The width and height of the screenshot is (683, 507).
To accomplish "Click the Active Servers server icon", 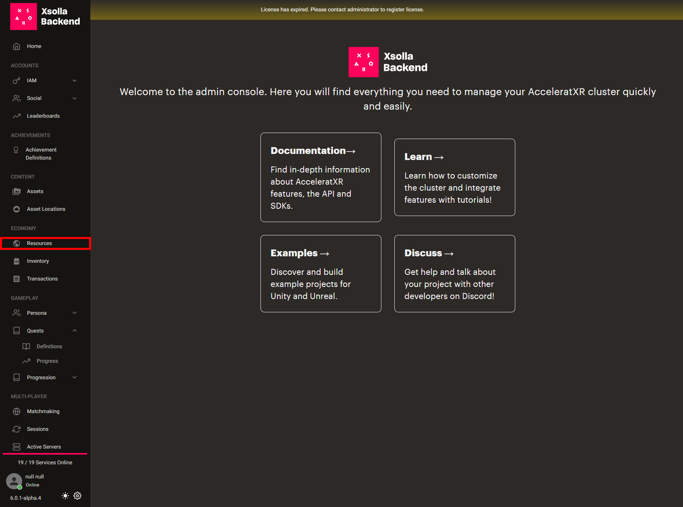I will point(17,447).
